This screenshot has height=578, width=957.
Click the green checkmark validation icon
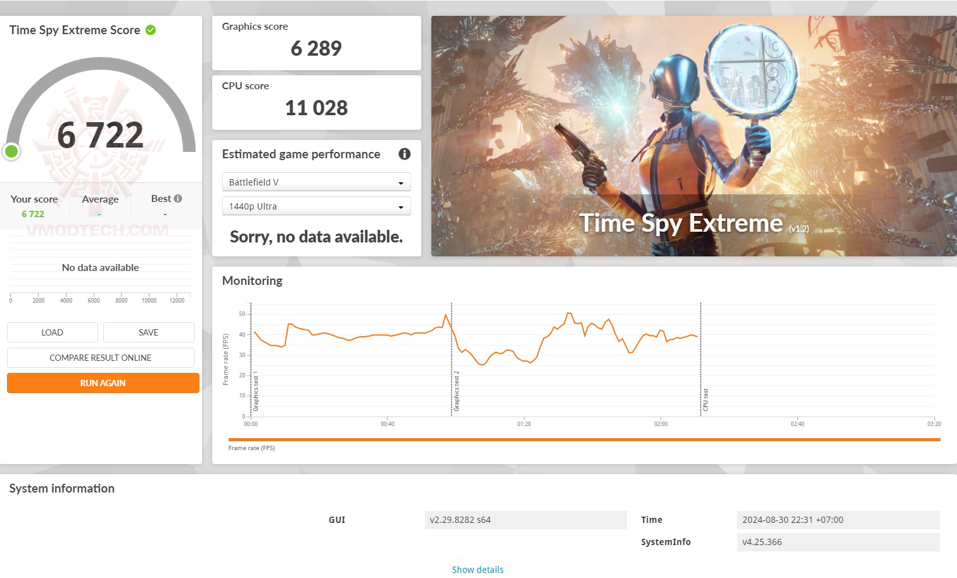(x=150, y=30)
